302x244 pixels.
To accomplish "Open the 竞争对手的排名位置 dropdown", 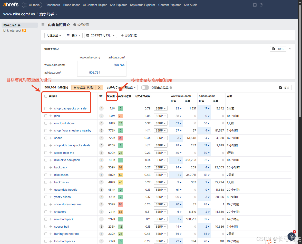I will tap(121, 88).
